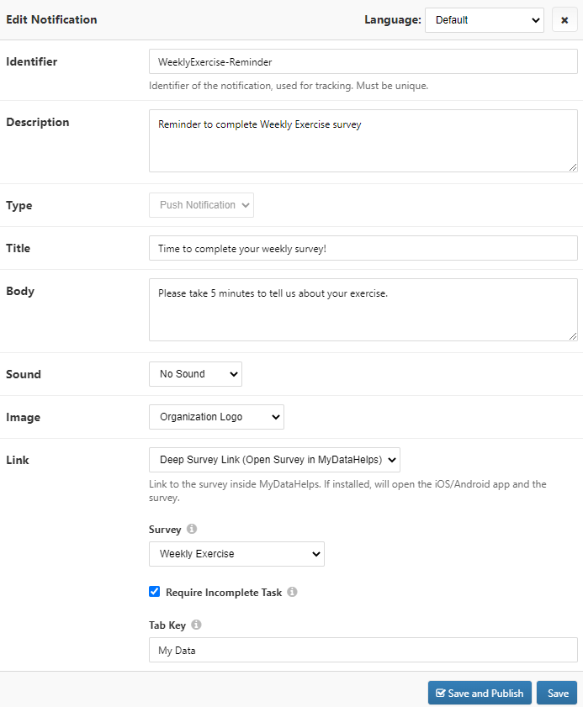The image size is (583, 707).
Task: Open the Type dropdown
Action: (x=201, y=205)
